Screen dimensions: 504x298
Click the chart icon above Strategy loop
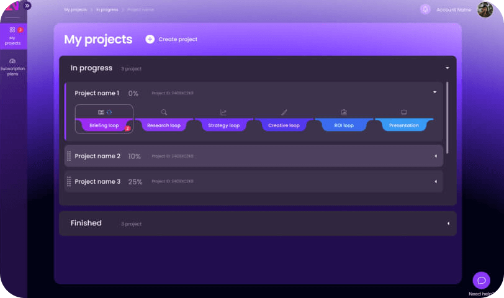pos(223,112)
